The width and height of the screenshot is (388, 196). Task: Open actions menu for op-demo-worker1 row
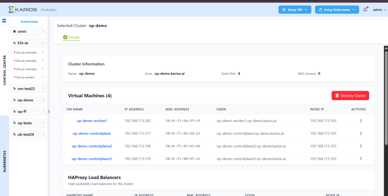pyautogui.click(x=361, y=121)
